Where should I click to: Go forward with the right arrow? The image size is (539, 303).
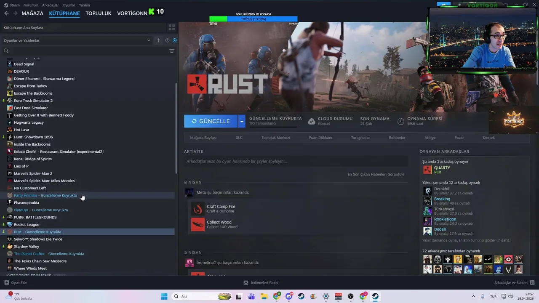(x=15, y=13)
